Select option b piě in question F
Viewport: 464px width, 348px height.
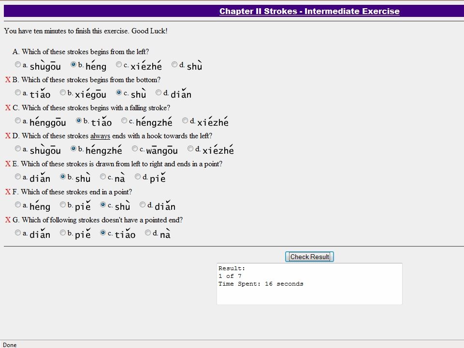click(63, 204)
